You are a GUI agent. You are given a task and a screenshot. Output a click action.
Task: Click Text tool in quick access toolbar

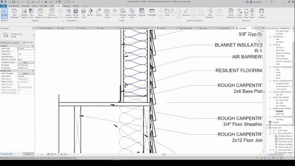(x=46, y=2)
